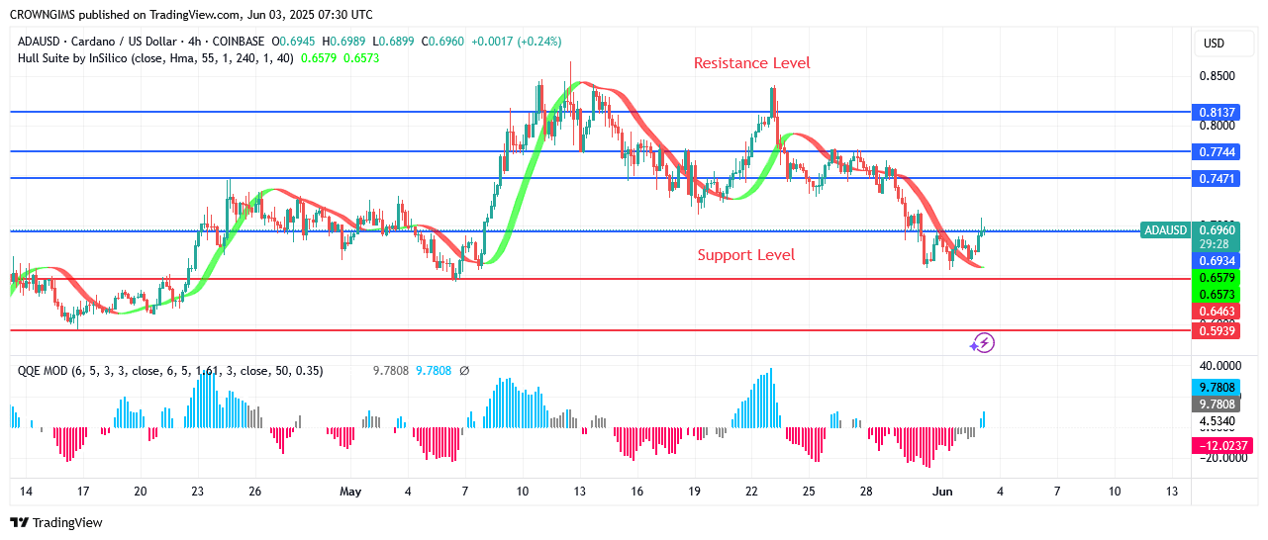
Task: Click the Resistance Level annotation text
Action: pos(751,63)
